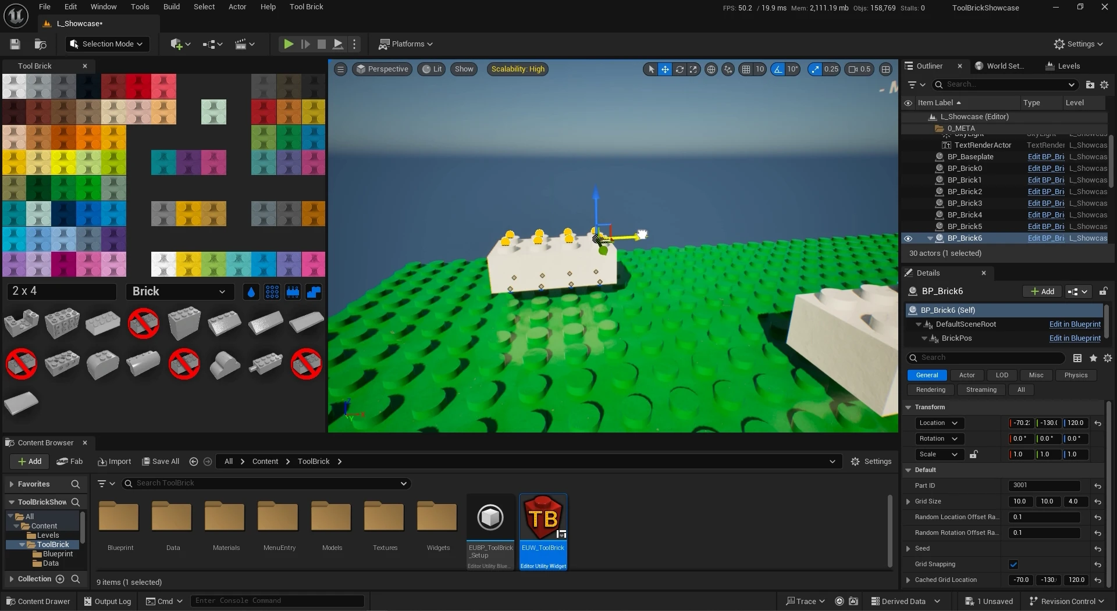The width and height of the screenshot is (1117, 611).
Task: Choose the select mode cursor tool in the viewport
Action: (x=651, y=69)
